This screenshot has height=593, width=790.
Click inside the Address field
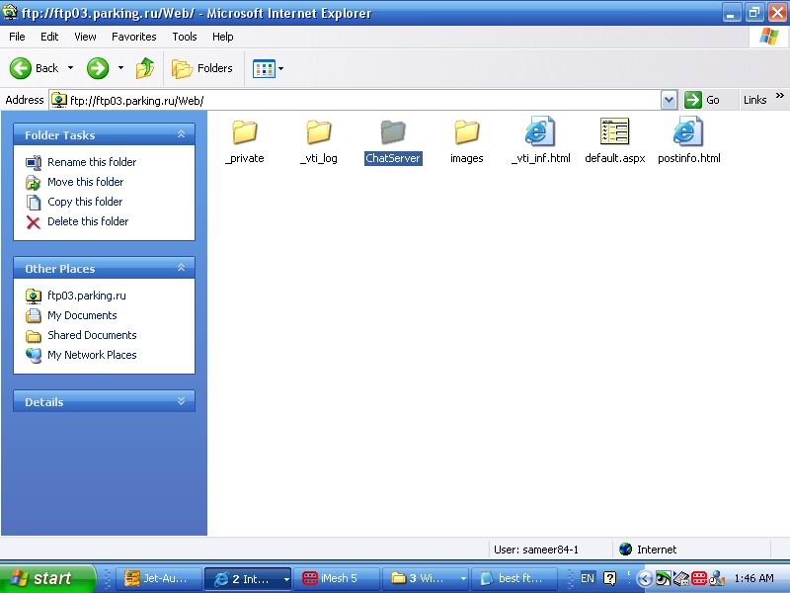coord(362,101)
